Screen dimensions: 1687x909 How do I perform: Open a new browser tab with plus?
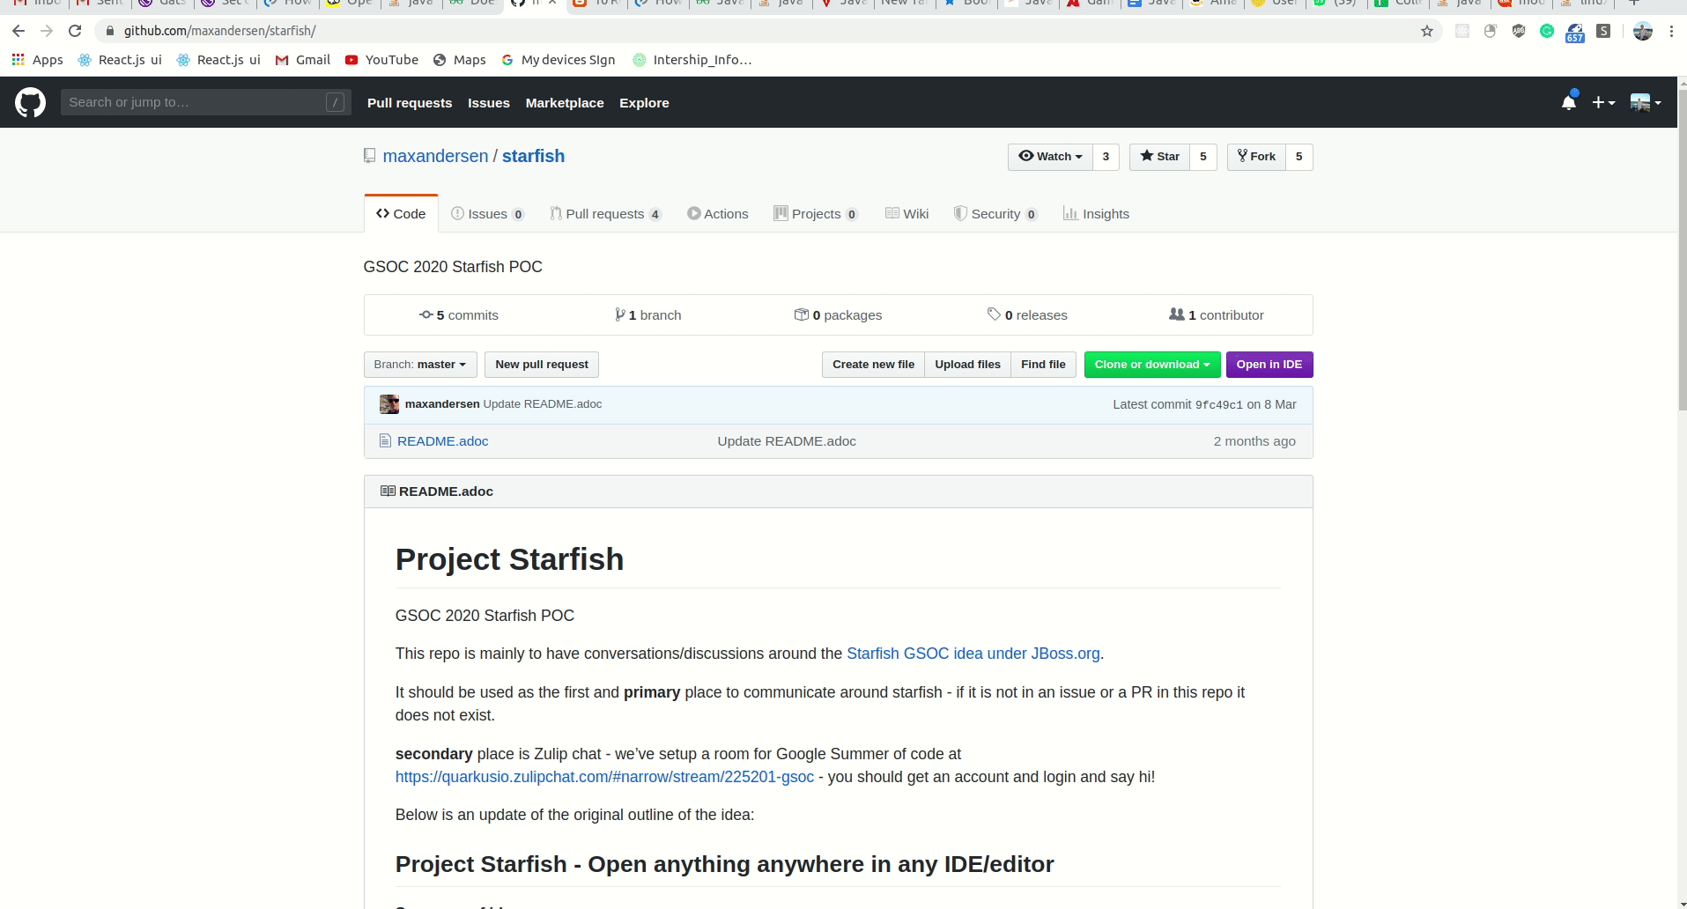[1634, 3]
